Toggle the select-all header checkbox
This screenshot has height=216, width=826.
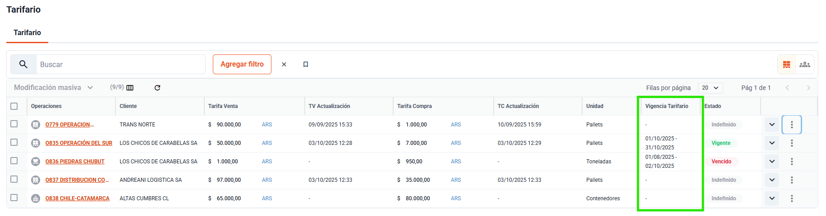[x=14, y=106]
